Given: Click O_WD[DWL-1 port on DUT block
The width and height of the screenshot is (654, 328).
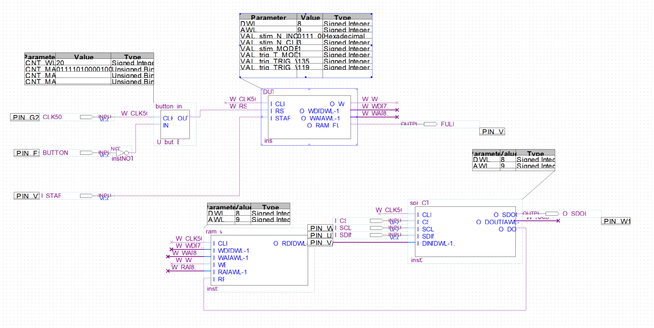Looking at the screenshot, I should click(x=319, y=111).
